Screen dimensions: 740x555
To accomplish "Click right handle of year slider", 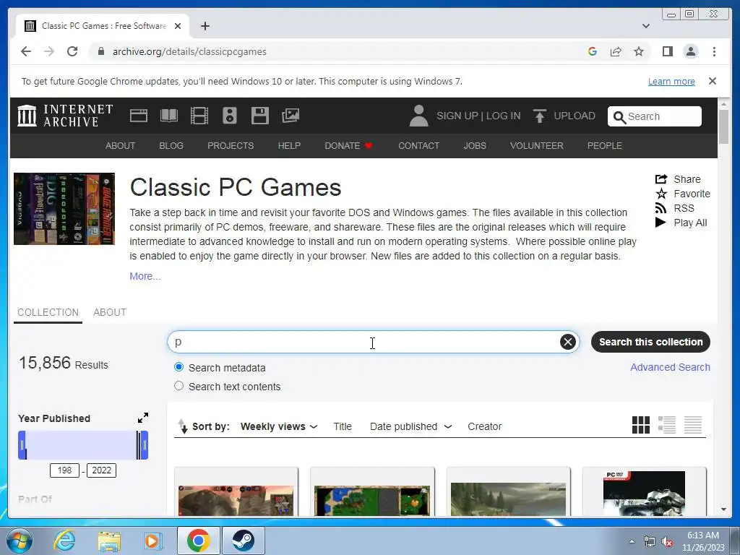I will [145, 445].
